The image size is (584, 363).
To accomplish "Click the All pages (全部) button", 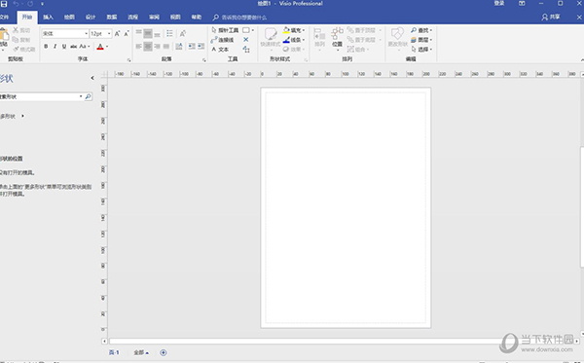I will click(x=141, y=352).
